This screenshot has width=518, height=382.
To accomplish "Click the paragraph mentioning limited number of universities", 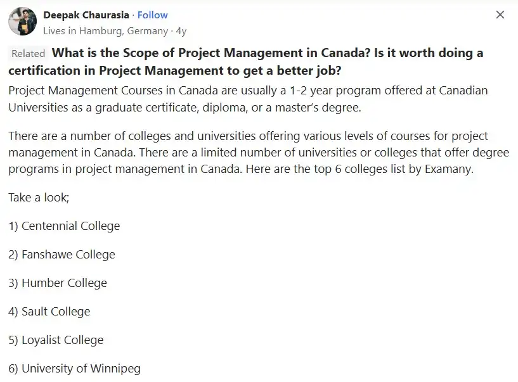I will click(254, 153).
